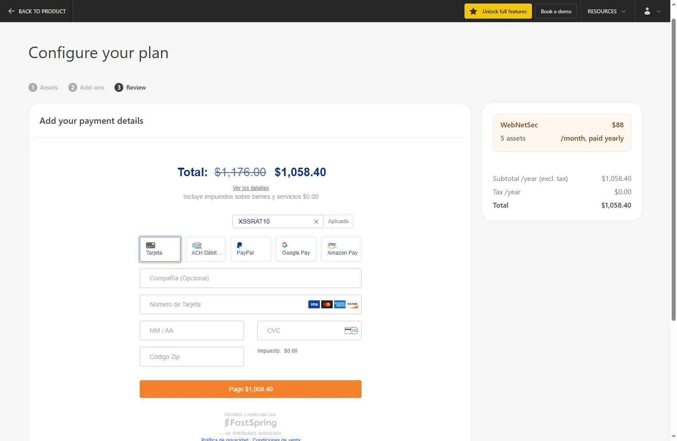Focus the Compañía (Opcional) field
The height and width of the screenshot is (441, 677).
251,278
